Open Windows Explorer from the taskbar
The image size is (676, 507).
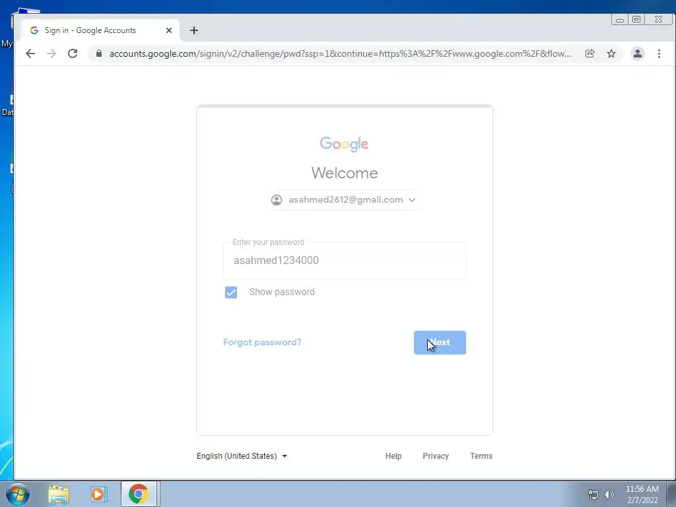point(59,494)
